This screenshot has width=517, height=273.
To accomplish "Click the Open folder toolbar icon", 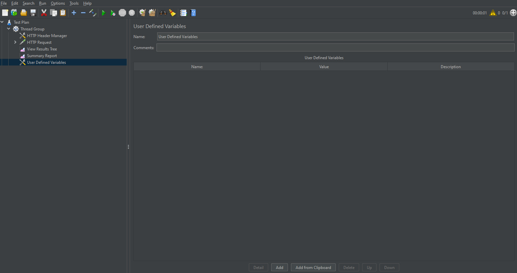I will [x=23, y=13].
